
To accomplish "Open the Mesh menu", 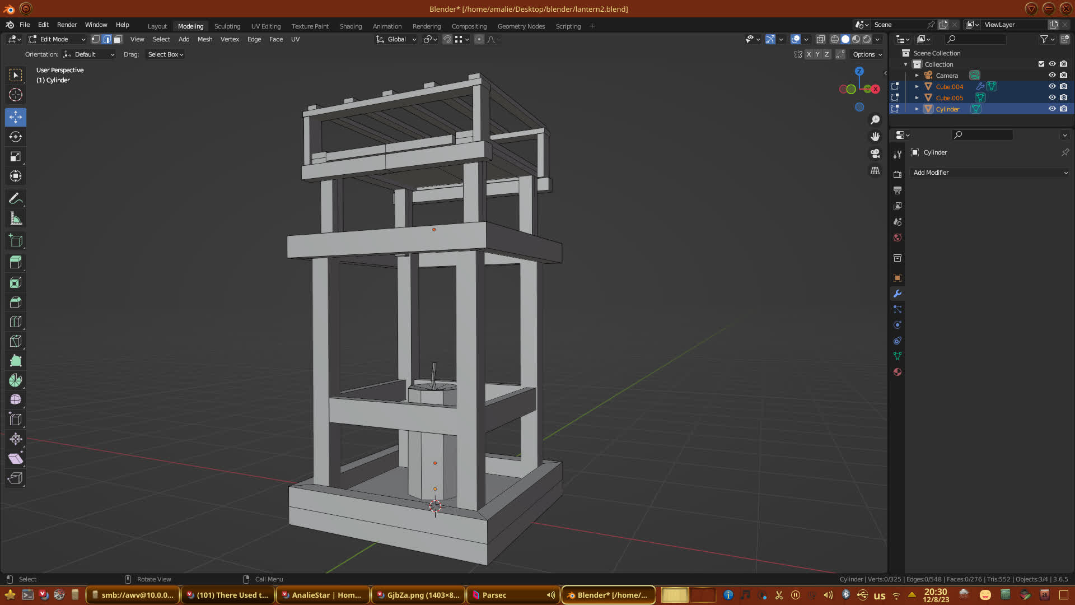I will (x=205, y=39).
